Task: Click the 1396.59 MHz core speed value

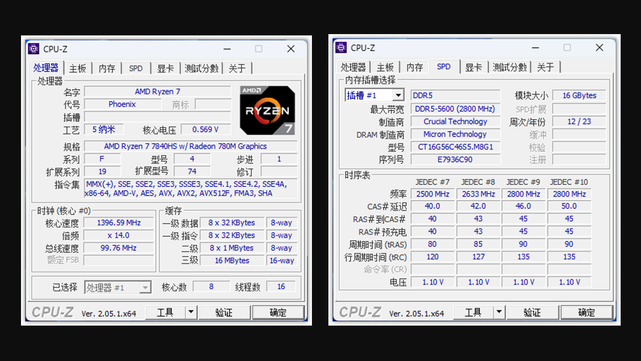Action: pyautogui.click(x=119, y=223)
